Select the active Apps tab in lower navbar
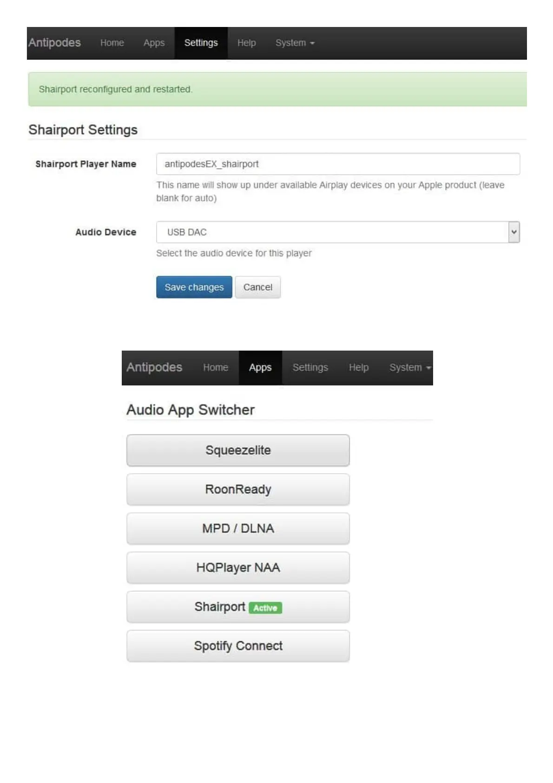This screenshot has height=783, width=553. coord(260,367)
